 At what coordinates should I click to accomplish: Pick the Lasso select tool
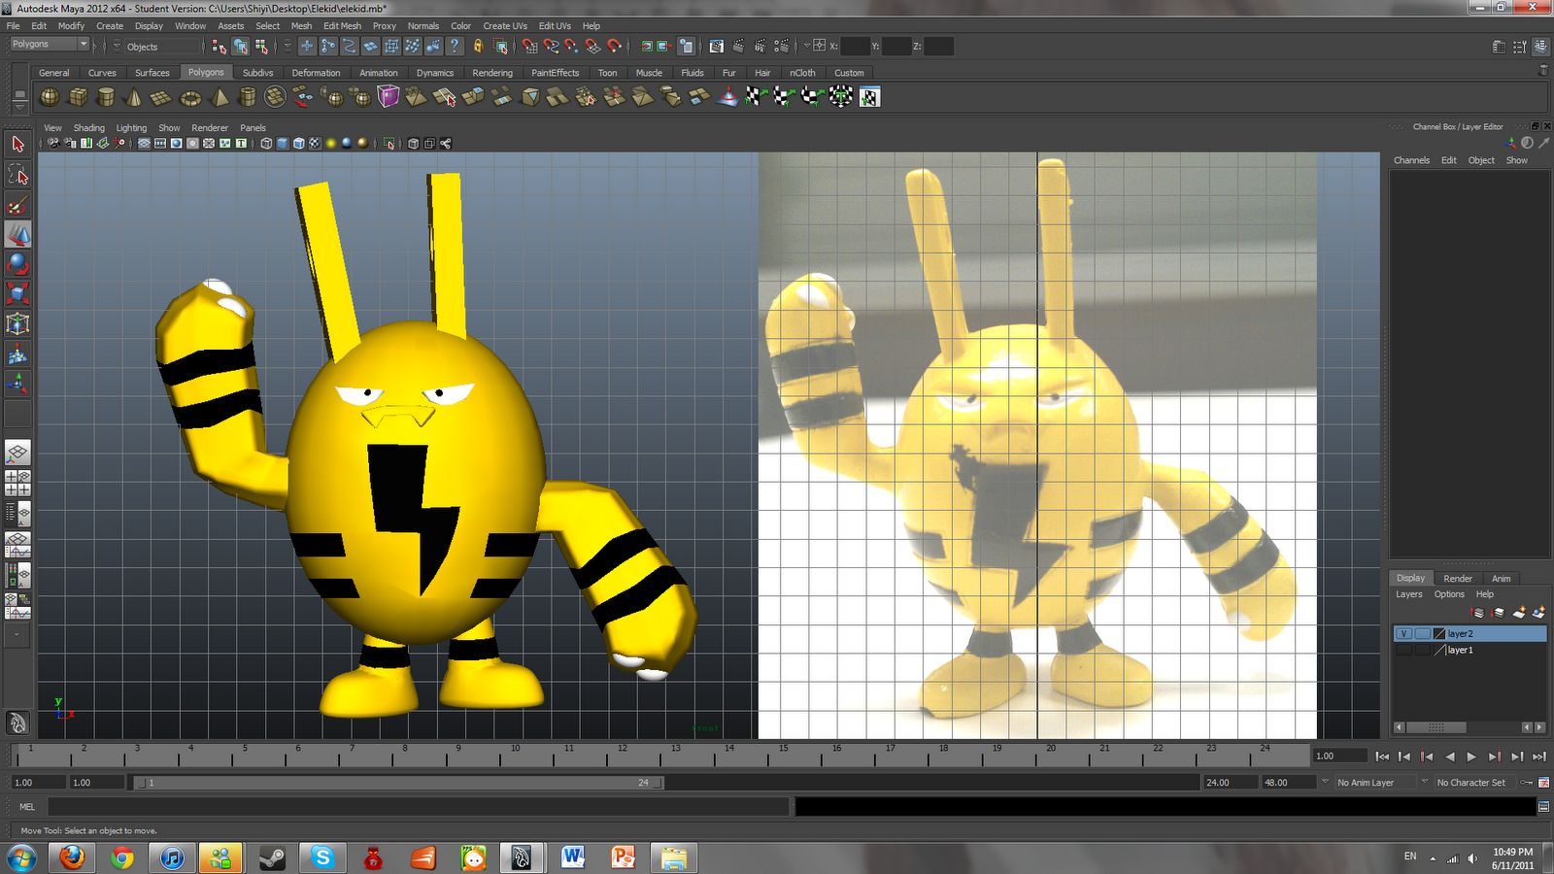pyautogui.click(x=17, y=175)
